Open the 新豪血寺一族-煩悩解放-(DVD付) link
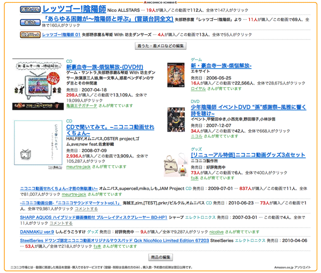The image size is (321, 273). click(x=105, y=67)
